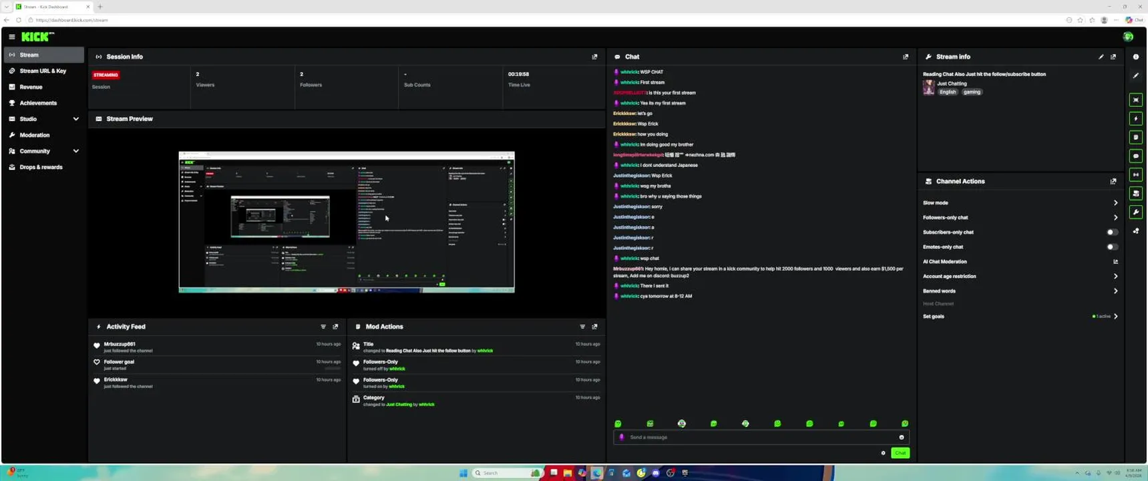Toggle the chat bubble widget in right sidebar
Image resolution: width=1148 pixels, height=481 pixels.
coord(1136,156)
